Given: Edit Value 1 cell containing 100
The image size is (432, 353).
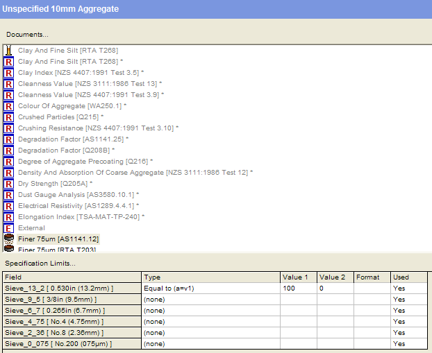Looking at the screenshot, I should pos(299,288).
